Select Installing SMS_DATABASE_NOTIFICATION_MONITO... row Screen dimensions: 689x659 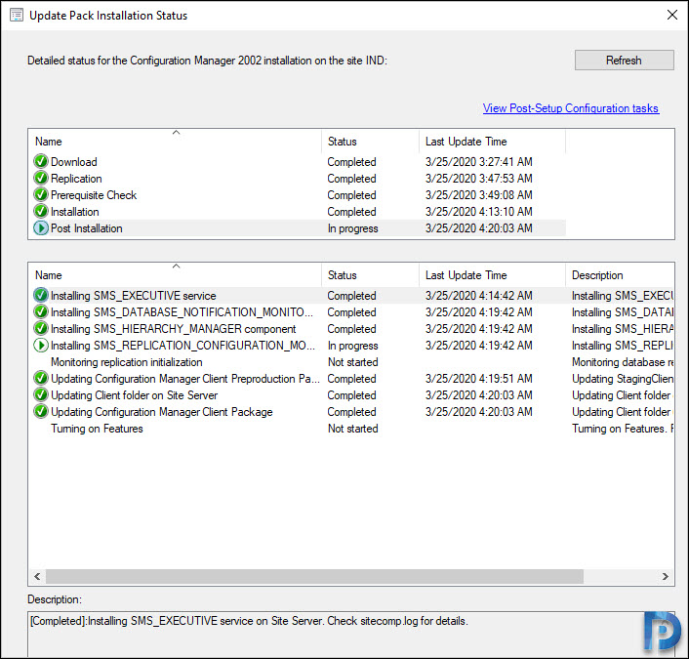351,312
